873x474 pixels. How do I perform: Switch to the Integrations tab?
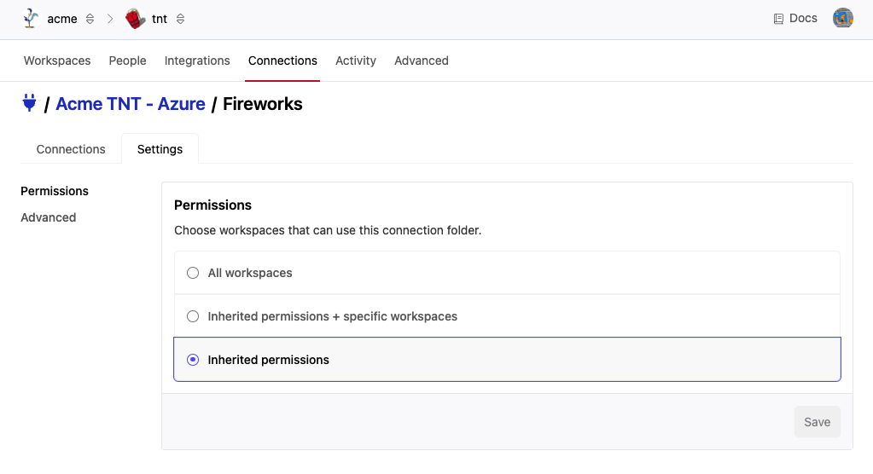click(197, 61)
